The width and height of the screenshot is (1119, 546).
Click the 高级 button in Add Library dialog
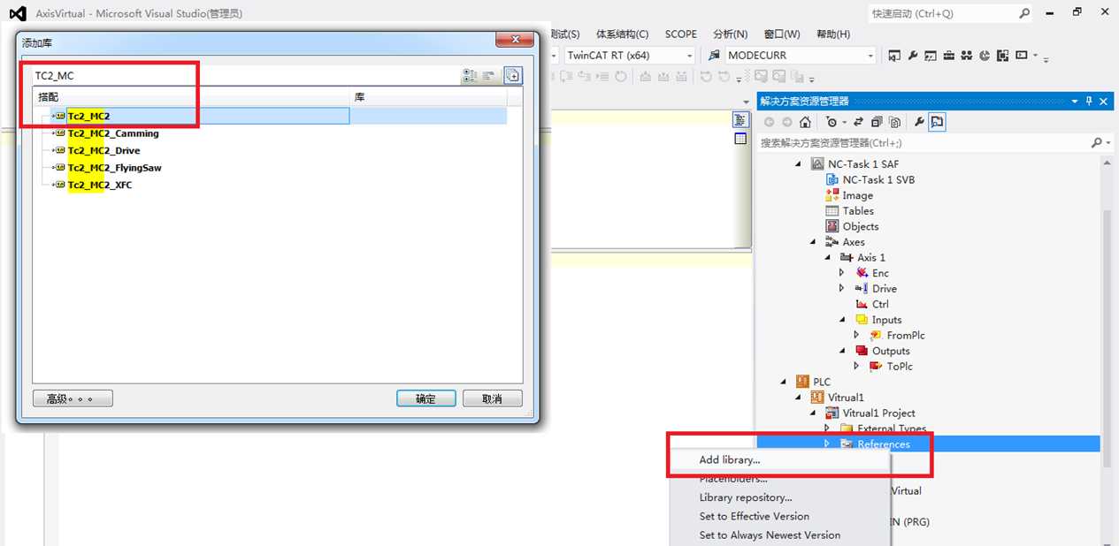pos(73,398)
